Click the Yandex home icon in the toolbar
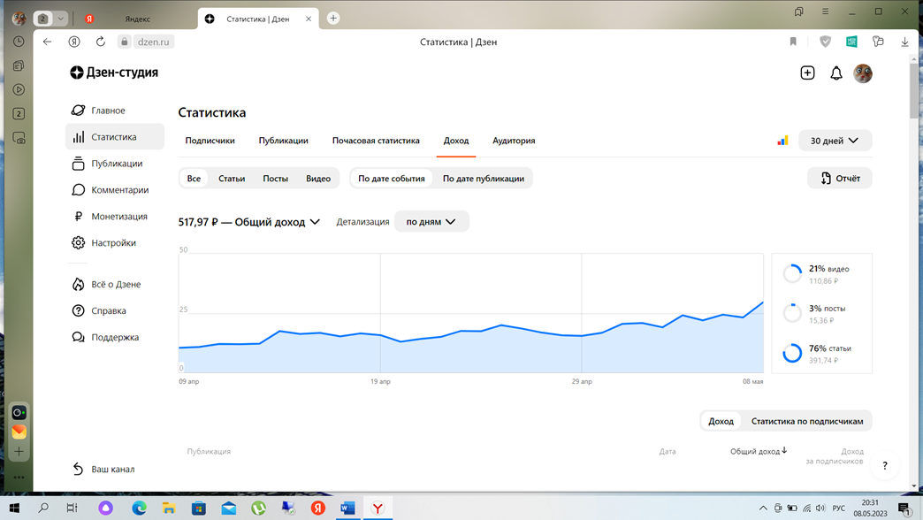Screen dimensions: 923x520 point(74,42)
